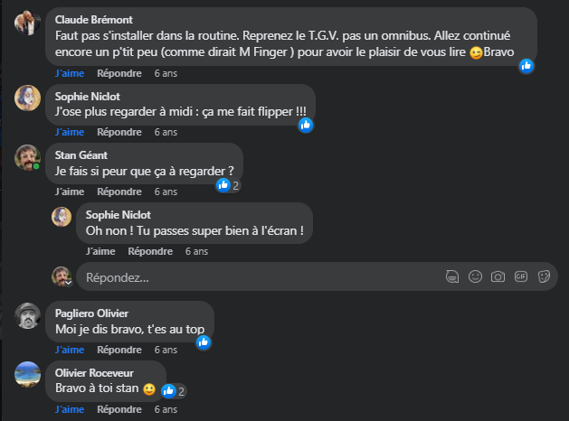Reply to Sophie Niclot's midi comment
This screenshot has height=421, width=569.
point(119,132)
